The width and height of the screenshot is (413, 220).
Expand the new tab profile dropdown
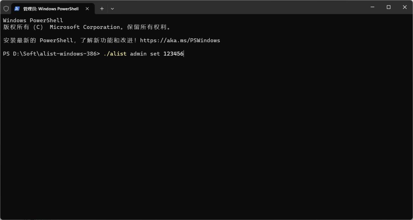[112, 9]
